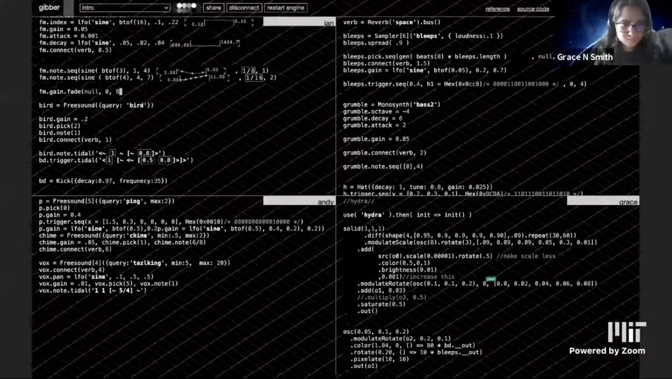672x379 pixels.
Task: Click the btof(4) sequence graph widget
Action: click(x=194, y=78)
